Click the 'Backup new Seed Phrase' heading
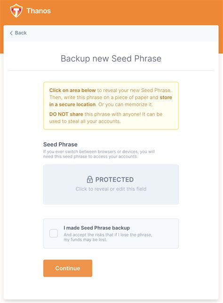The height and width of the screenshot is (303, 223). tap(111, 59)
